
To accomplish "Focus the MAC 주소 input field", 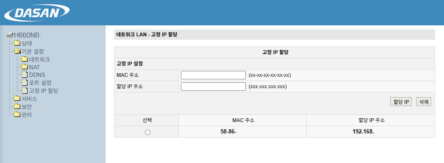I will point(213,75).
